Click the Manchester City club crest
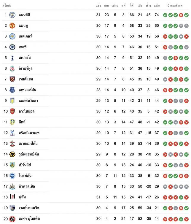Viewport: 191px width, 224px height. (12, 15)
